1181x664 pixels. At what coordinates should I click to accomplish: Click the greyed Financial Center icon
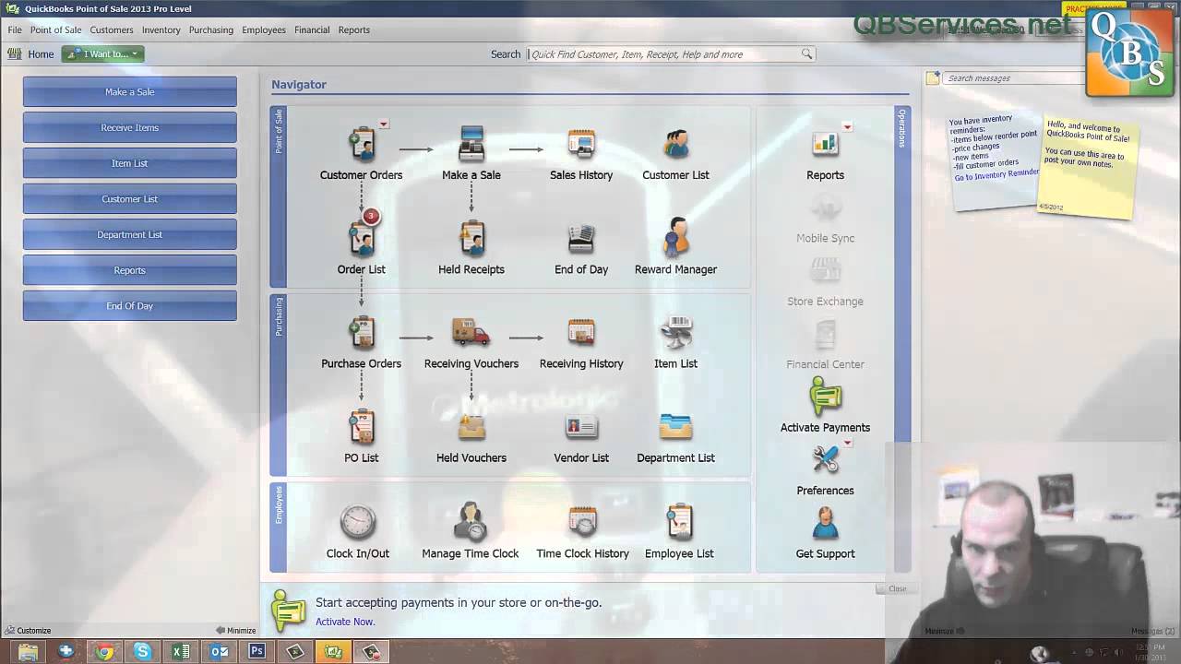825,335
